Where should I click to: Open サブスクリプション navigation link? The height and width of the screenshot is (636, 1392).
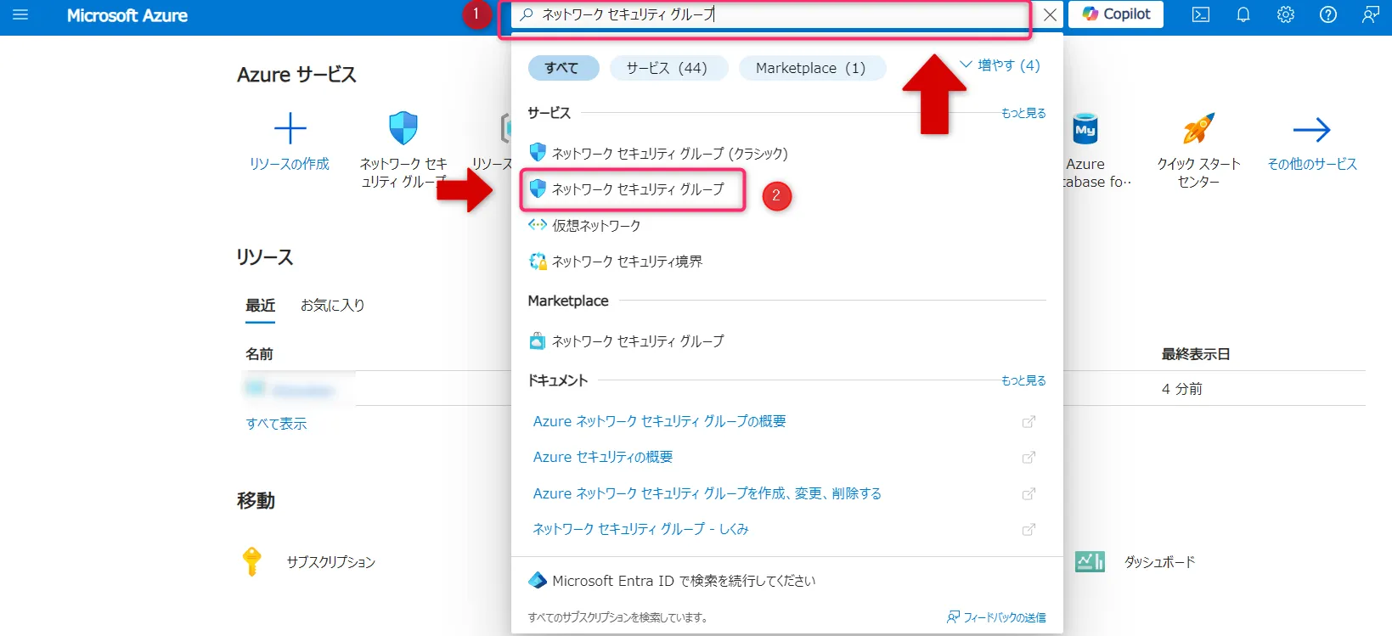tap(331, 562)
